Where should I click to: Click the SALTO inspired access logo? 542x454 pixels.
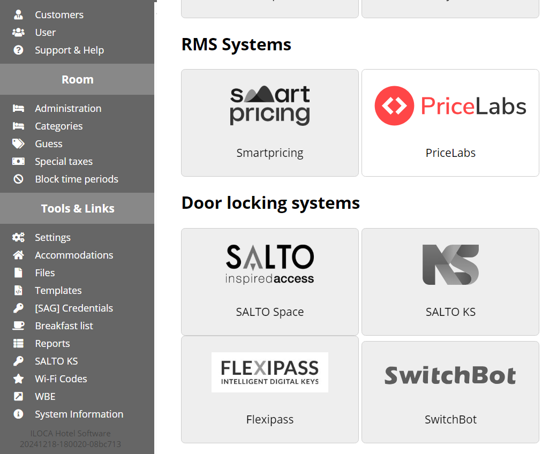click(x=270, y=264)
